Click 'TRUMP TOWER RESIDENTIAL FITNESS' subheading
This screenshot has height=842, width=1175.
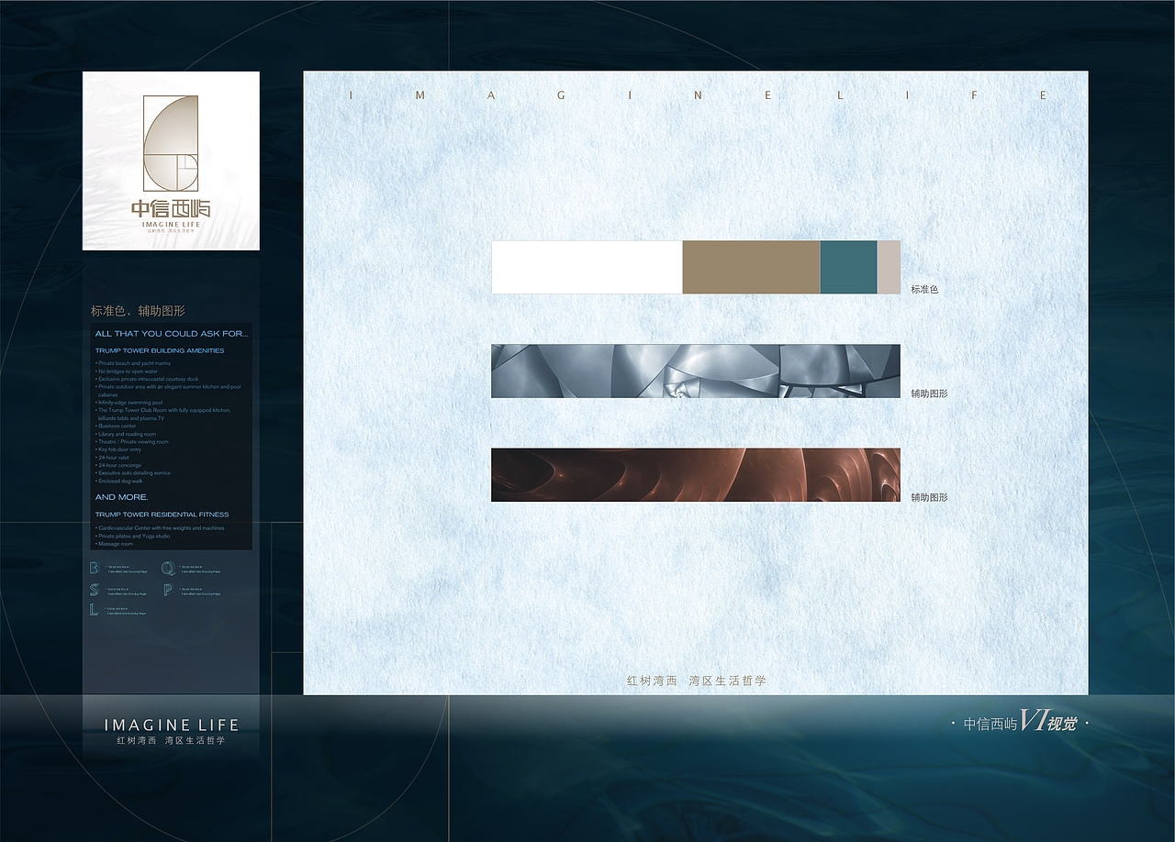coord(162,515)
